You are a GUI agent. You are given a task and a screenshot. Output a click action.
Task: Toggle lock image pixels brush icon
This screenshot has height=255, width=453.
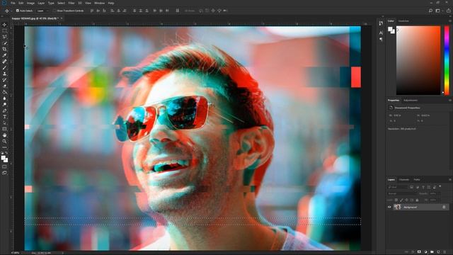tap(401, 200)
